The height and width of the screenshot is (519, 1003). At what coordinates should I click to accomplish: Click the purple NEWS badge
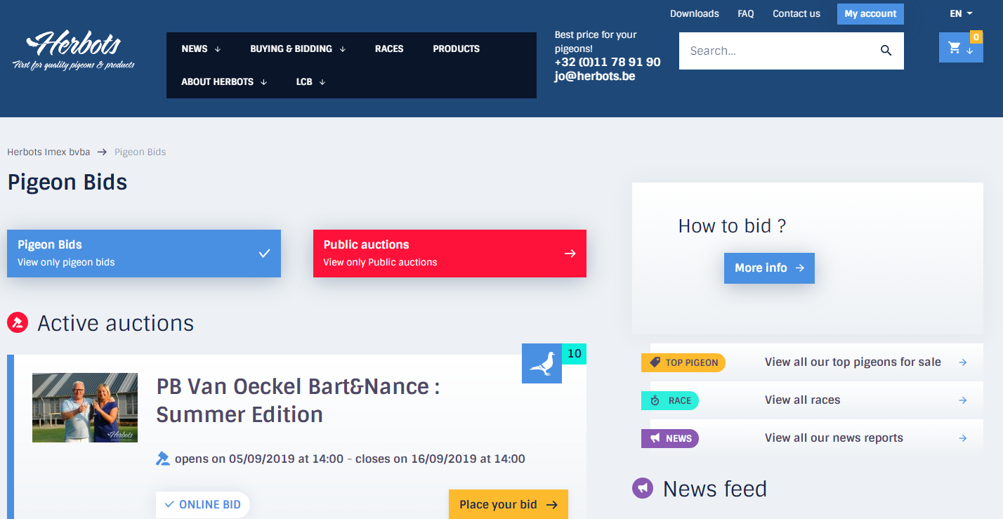(x=670, y=438)
